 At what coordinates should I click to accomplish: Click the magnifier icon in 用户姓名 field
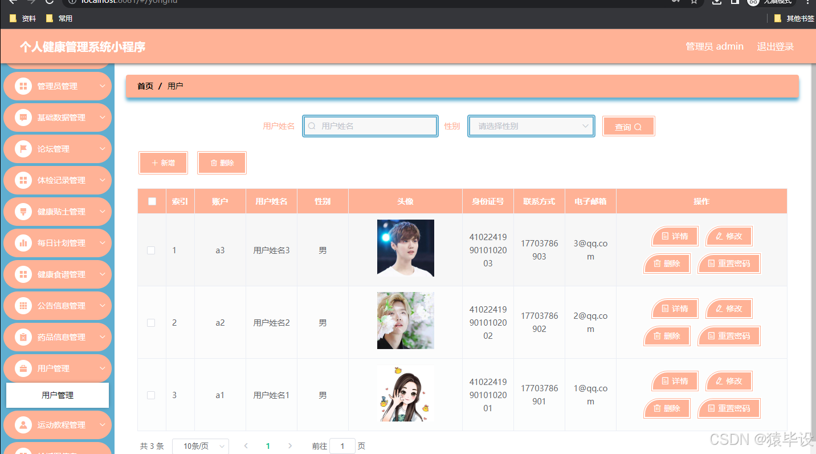point(312,126)
